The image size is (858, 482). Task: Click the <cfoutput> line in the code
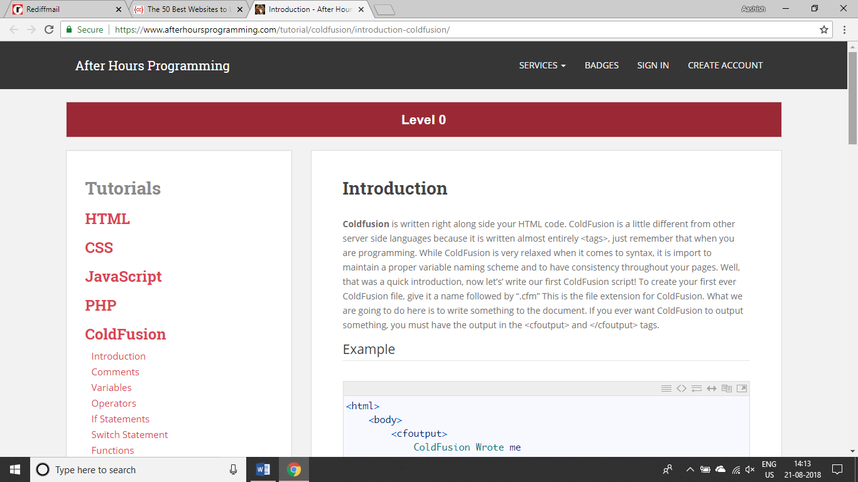[x=419, y=433]
